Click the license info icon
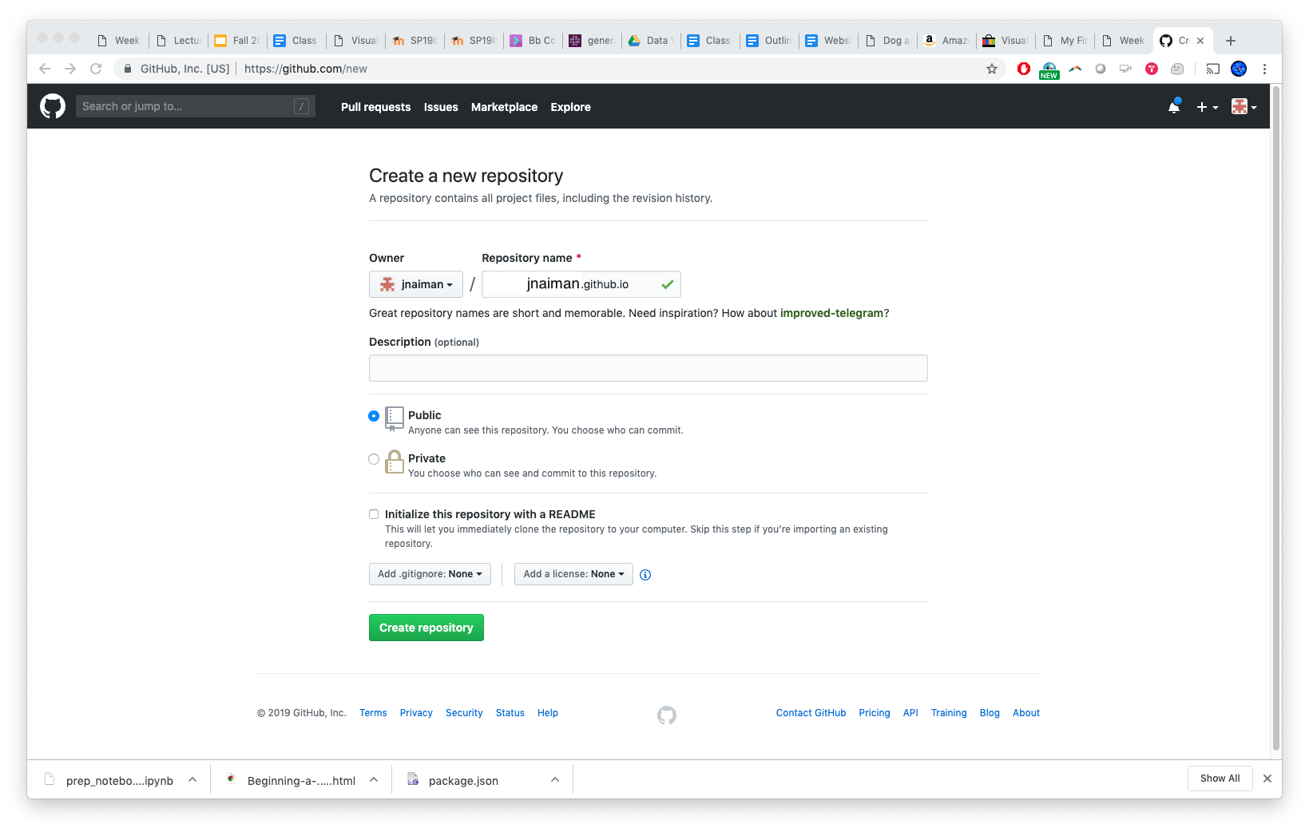The height and width of the screenshot is (832, 1309). (x=645, y=575)
